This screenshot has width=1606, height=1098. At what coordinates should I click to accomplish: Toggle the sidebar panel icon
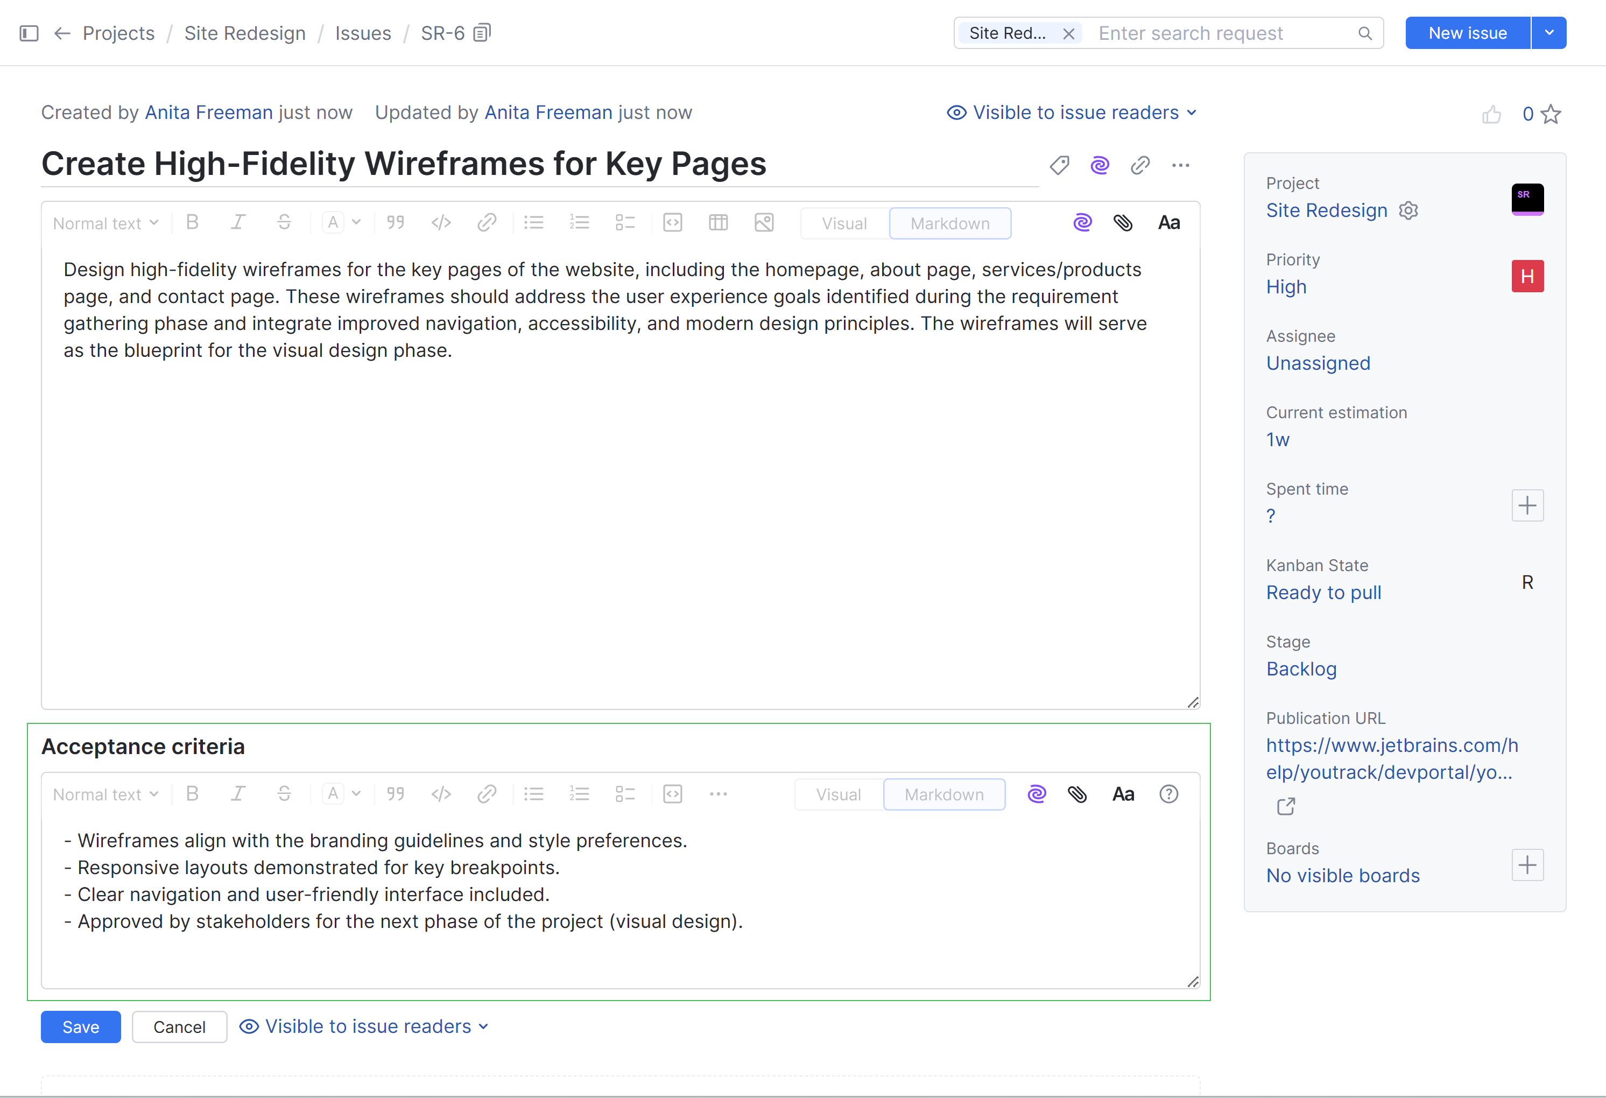(x=29, y=33)
